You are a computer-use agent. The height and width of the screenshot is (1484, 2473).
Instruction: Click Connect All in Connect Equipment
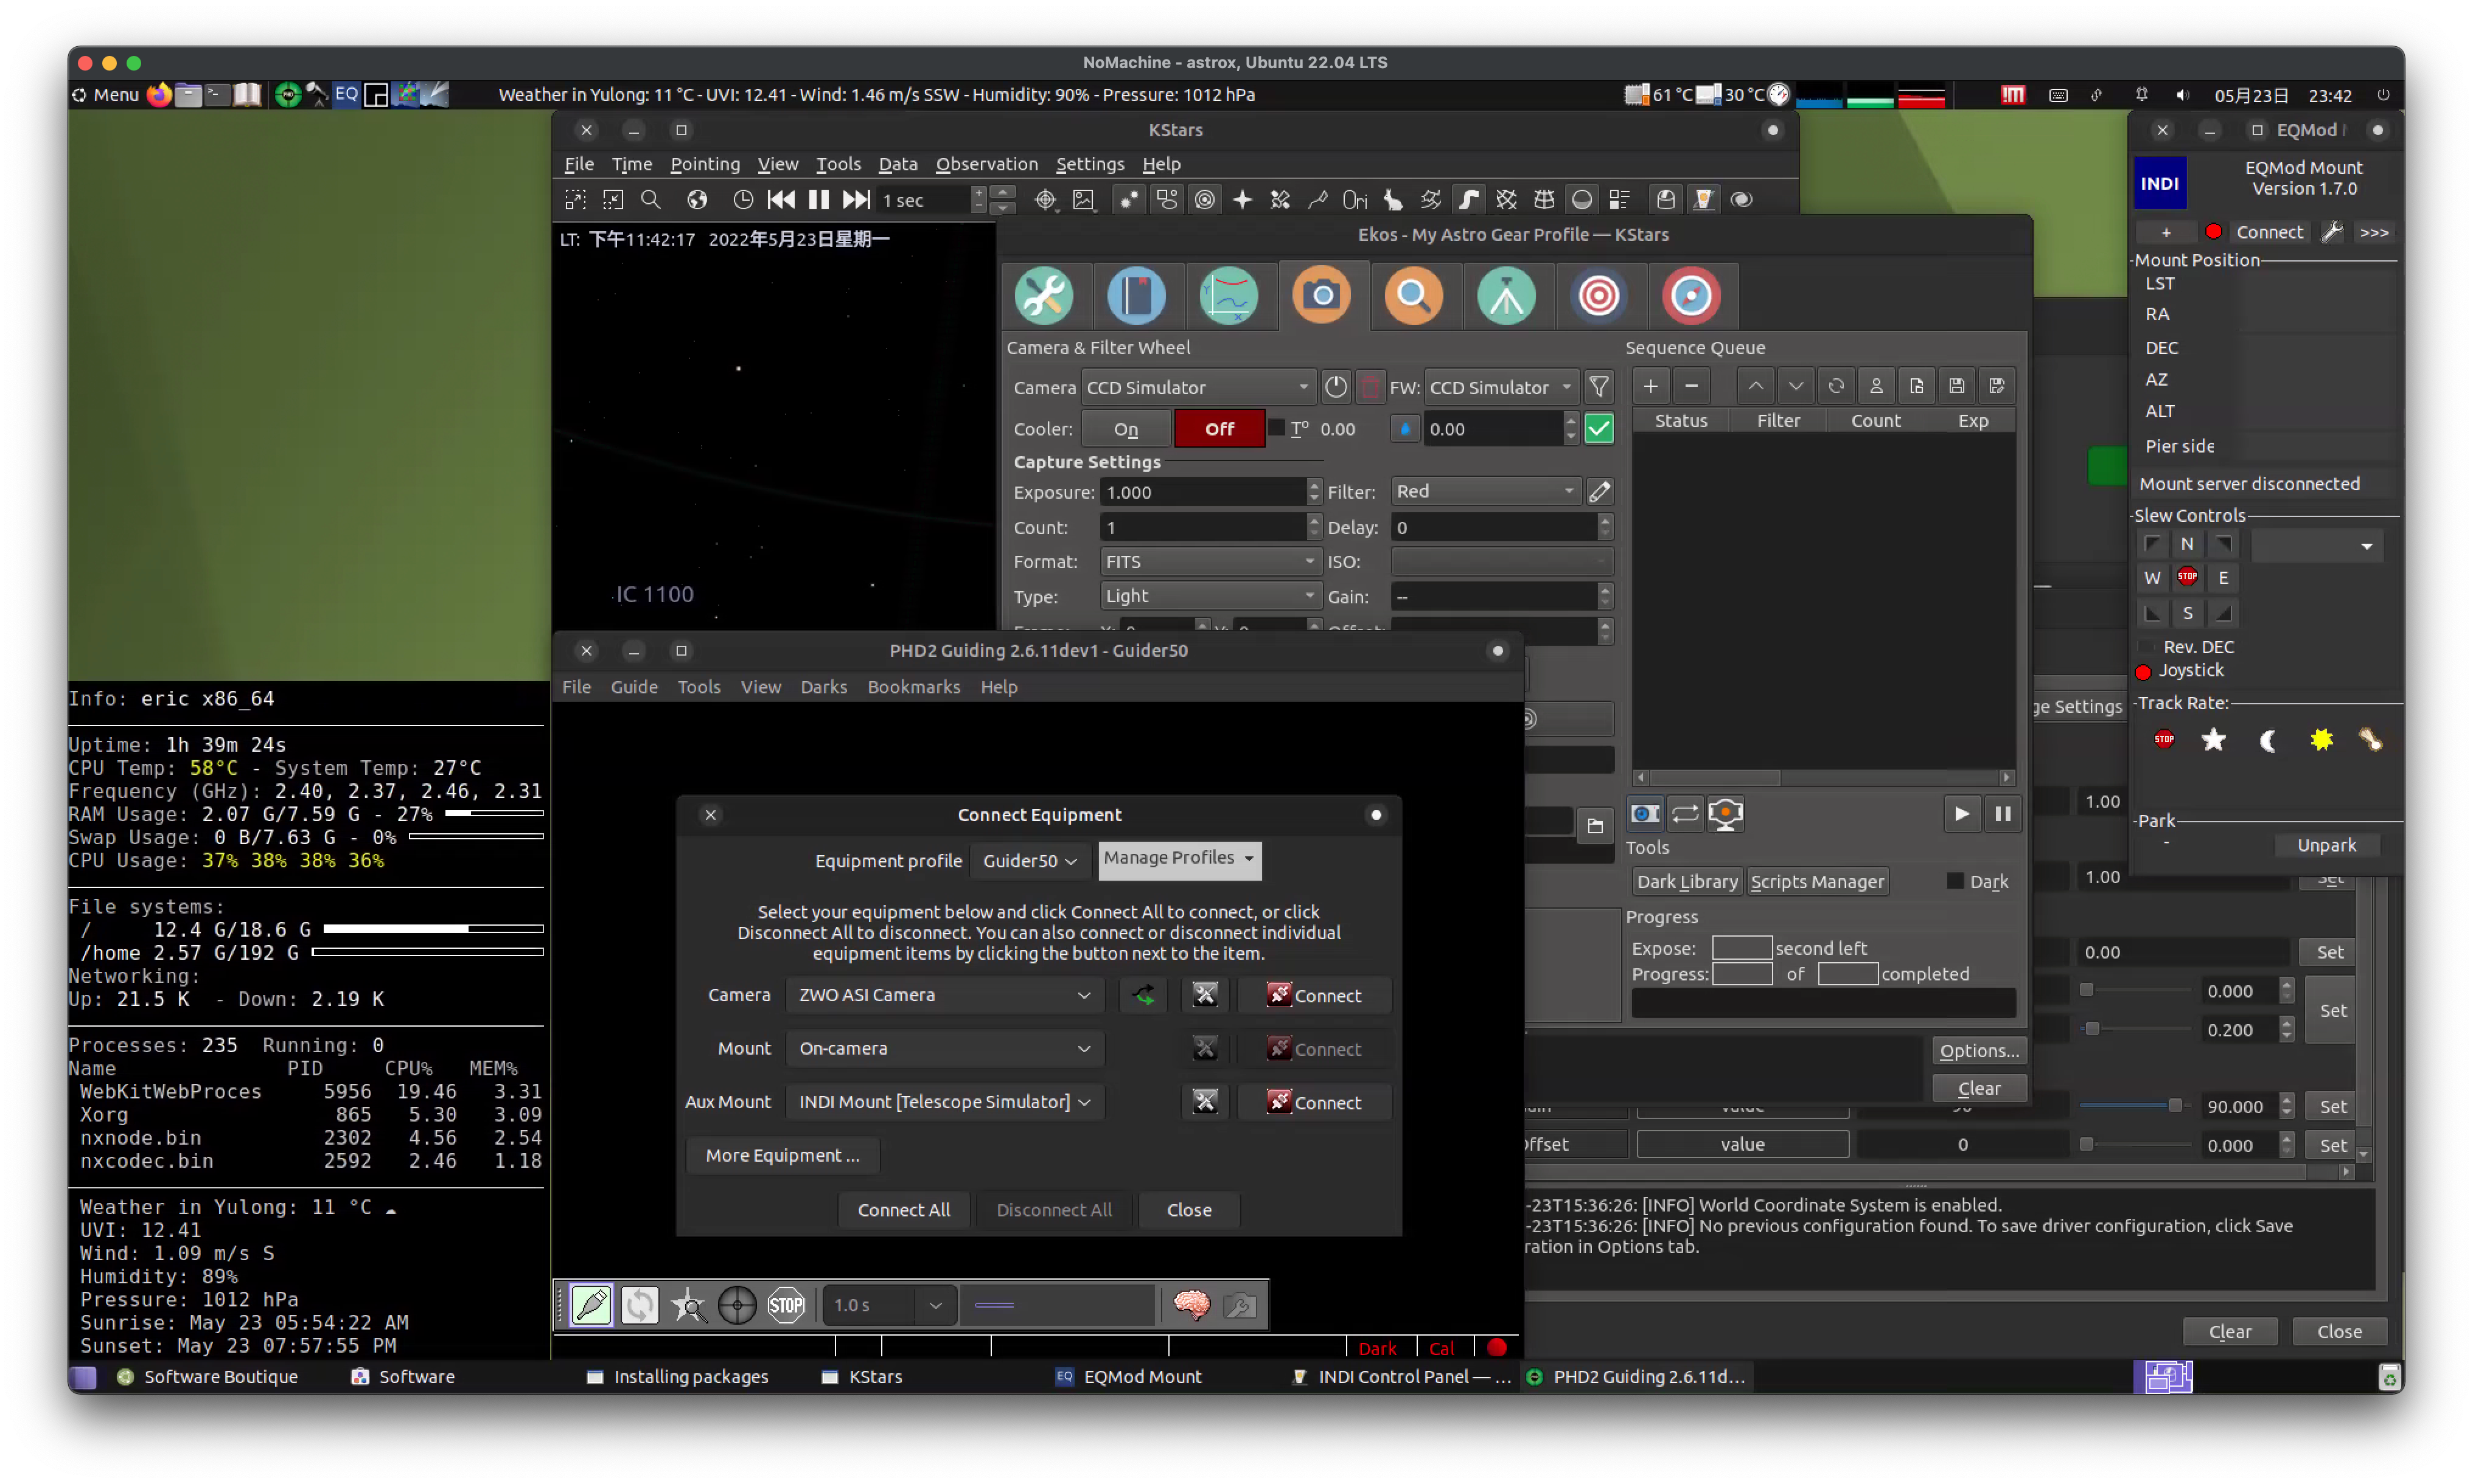coord(904,1210)
